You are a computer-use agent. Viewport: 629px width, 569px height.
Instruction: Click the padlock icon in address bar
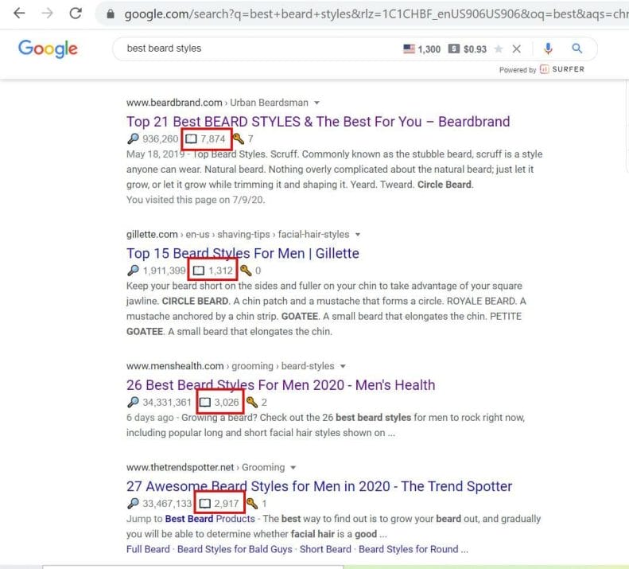111,14
